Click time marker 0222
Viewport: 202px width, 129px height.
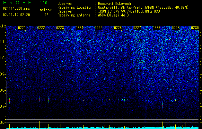tap(41, 28)
